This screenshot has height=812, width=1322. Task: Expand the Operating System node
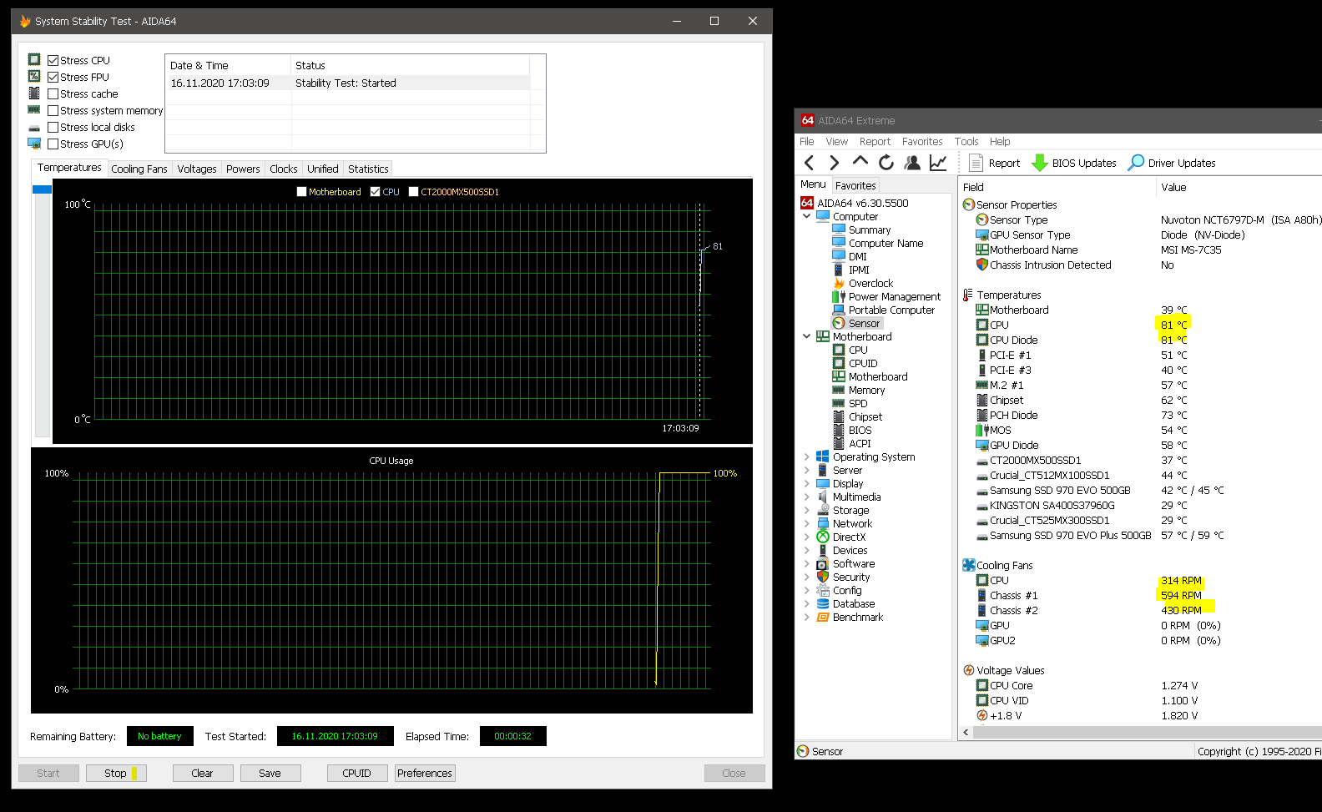pos(807,456)
